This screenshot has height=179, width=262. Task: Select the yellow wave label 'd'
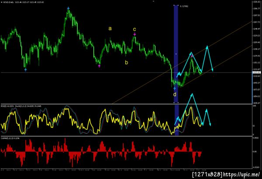(x=175, y=94)
